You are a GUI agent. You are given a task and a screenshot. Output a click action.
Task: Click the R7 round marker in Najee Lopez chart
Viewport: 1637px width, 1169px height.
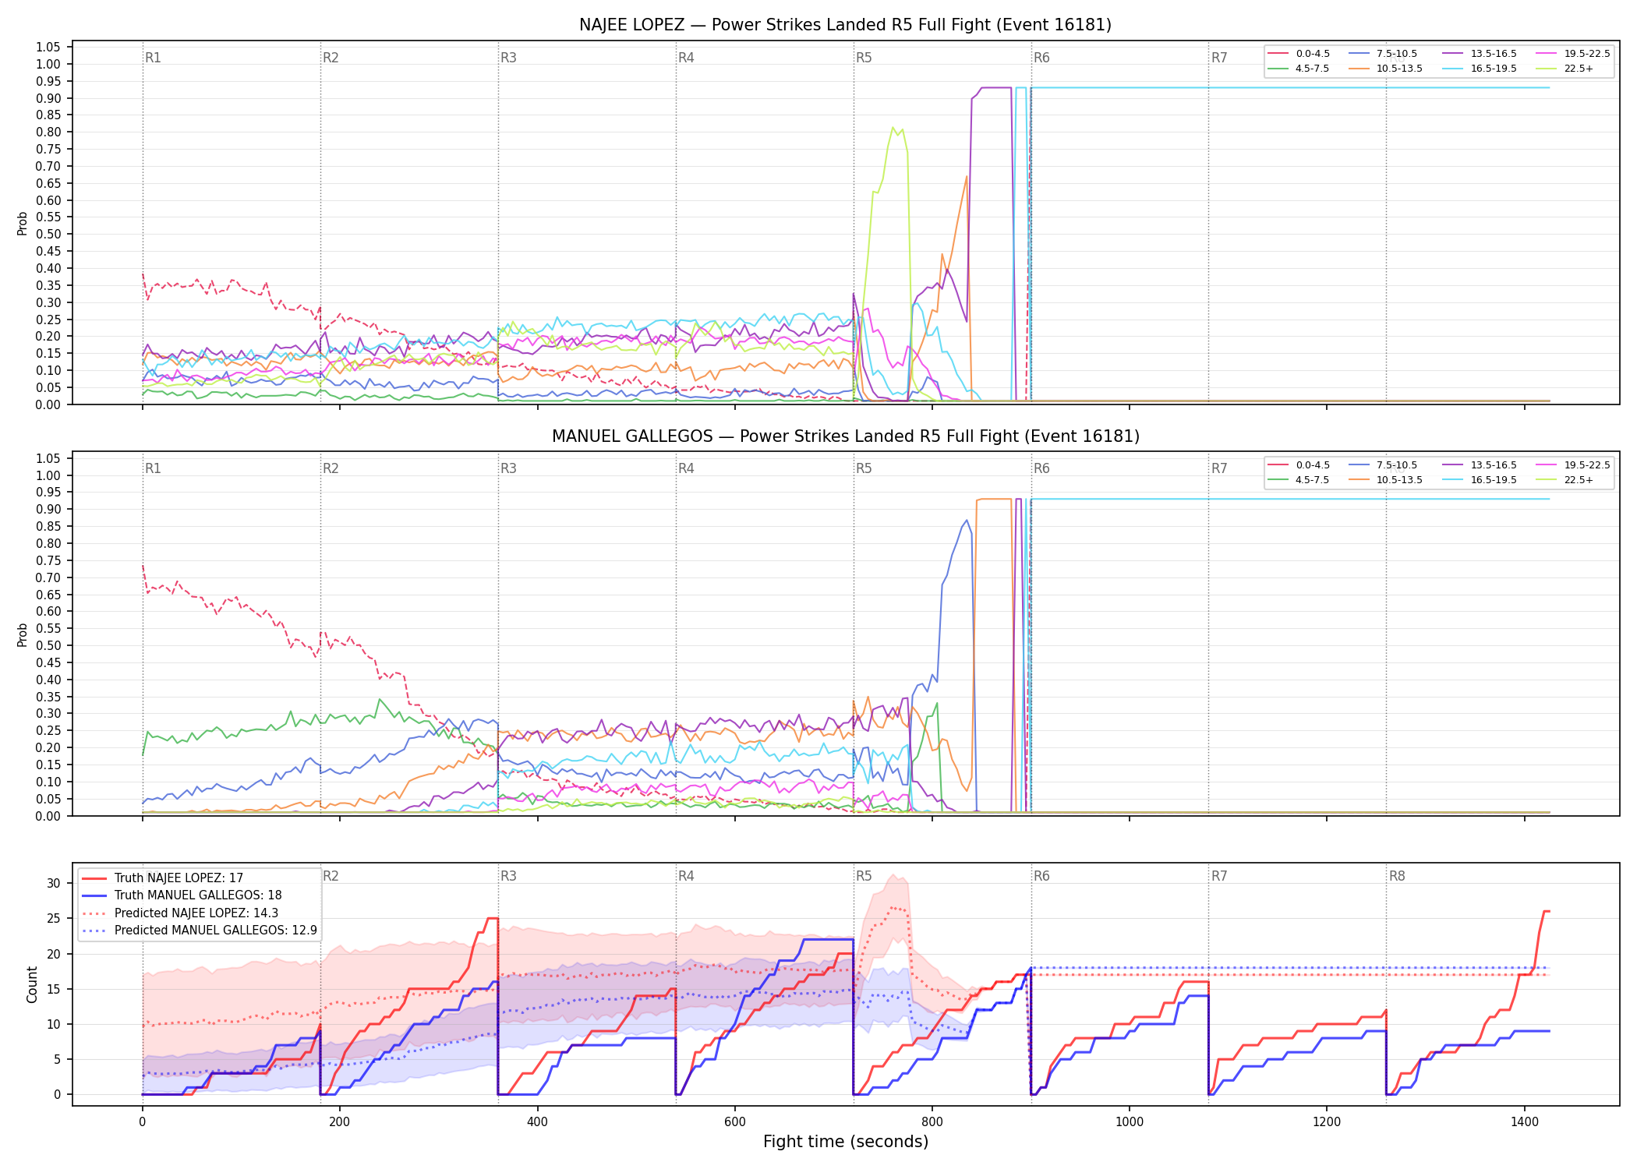click(x=1219, y=58)
